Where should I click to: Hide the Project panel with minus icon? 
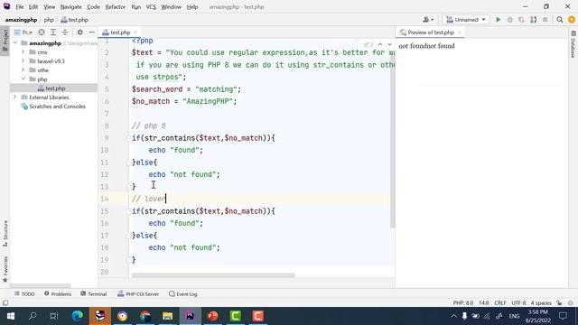click(x=91, y=32)
